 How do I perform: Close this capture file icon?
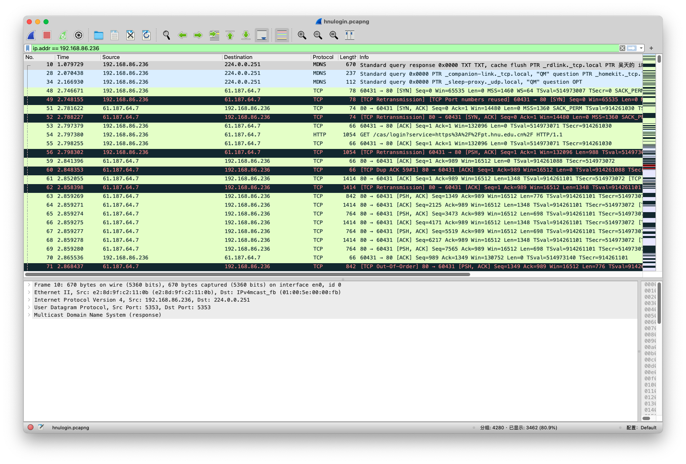coord(131,35)
